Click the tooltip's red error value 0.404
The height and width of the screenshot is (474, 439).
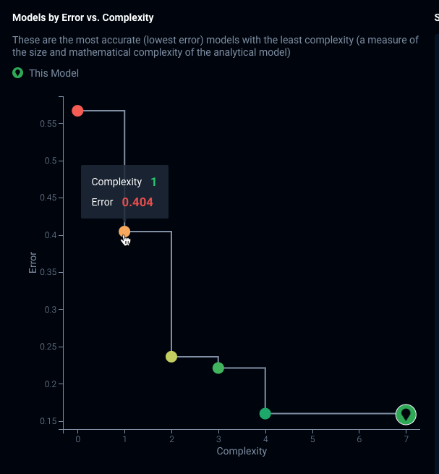tap(137, 202)
